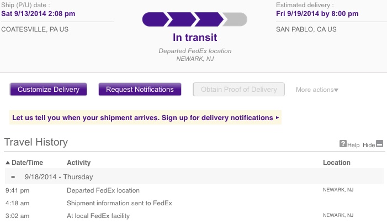387x223 pixels.
Task: Open the More actions dropdown
Action: (x=317, y=90)
